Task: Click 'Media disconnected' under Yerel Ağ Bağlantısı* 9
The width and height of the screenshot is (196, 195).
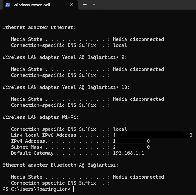Action: click(138, 69)
